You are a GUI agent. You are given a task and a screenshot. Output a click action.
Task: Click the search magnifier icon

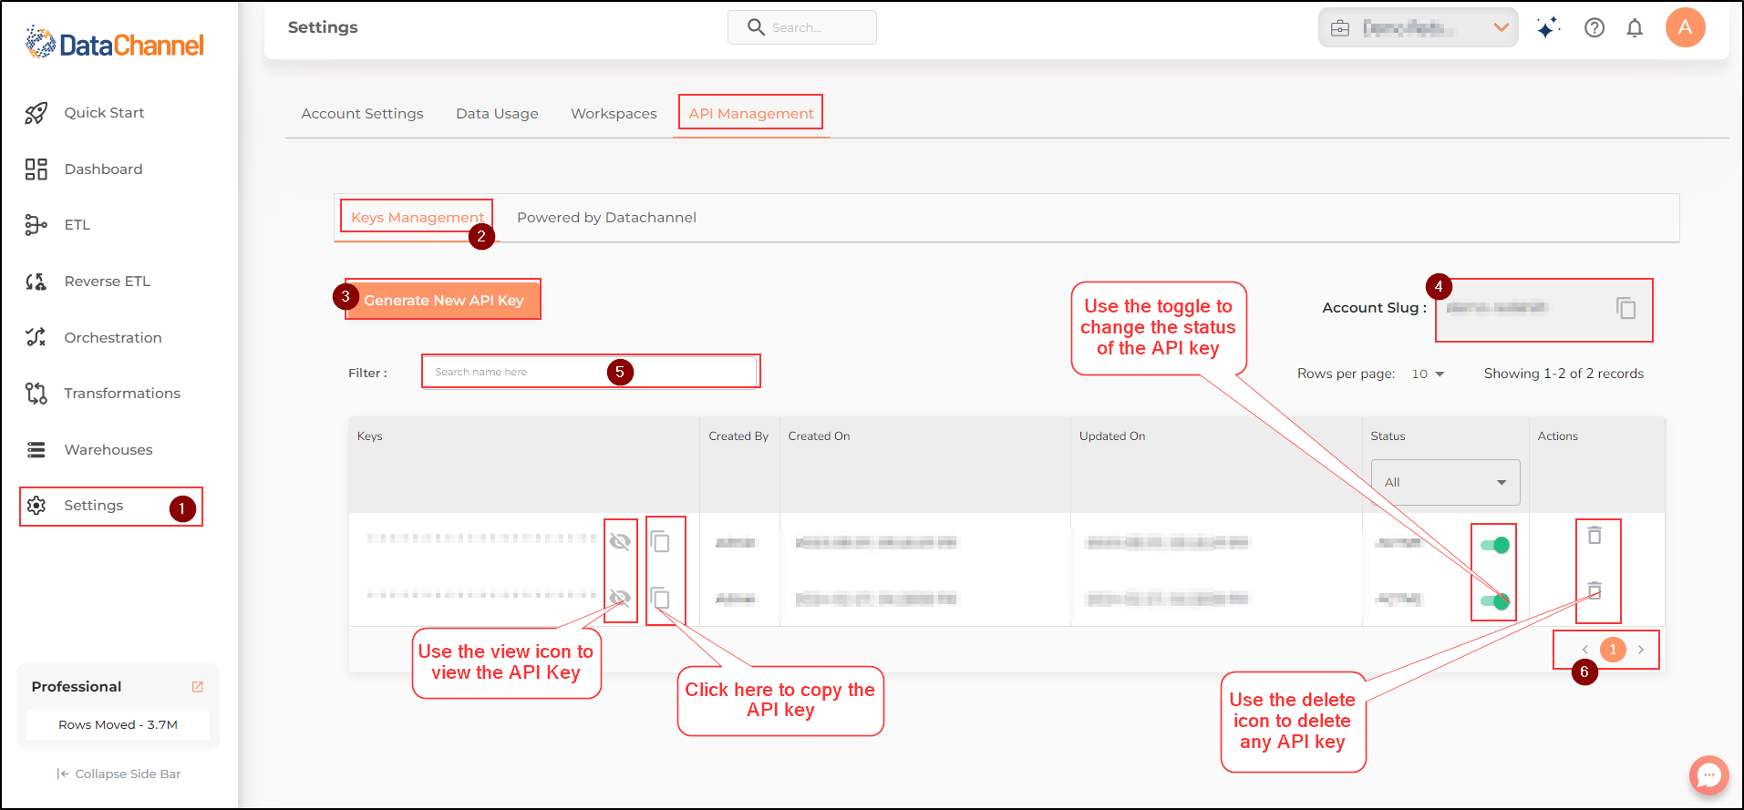(756, 27)
